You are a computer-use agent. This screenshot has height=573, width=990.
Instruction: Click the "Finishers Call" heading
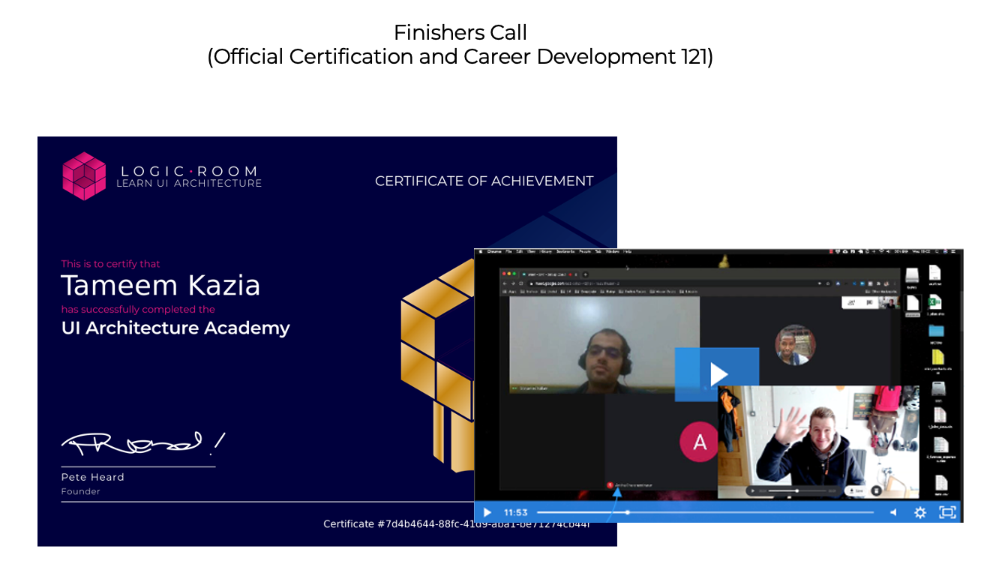click(460, 32)
